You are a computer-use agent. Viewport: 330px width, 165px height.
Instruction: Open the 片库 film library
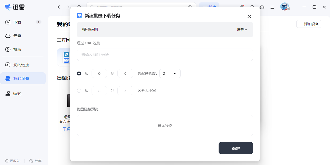pos(35,161)
